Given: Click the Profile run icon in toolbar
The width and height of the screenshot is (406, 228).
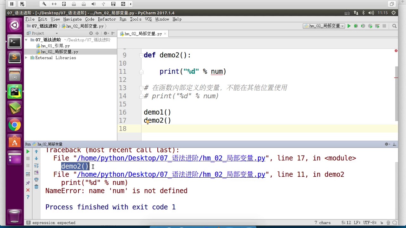Looking at the screenshot, I should (370, 26).
